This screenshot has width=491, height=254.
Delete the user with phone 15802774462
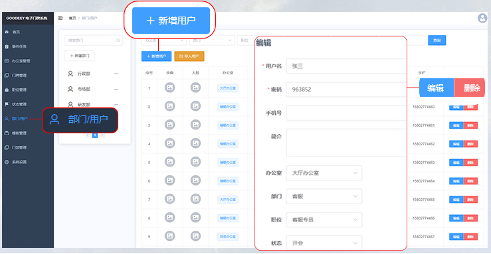[x=470, y=144]
